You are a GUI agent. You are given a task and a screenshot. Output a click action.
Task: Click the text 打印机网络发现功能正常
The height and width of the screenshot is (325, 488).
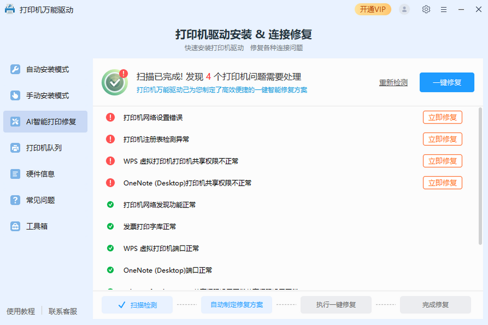point(159,205)
